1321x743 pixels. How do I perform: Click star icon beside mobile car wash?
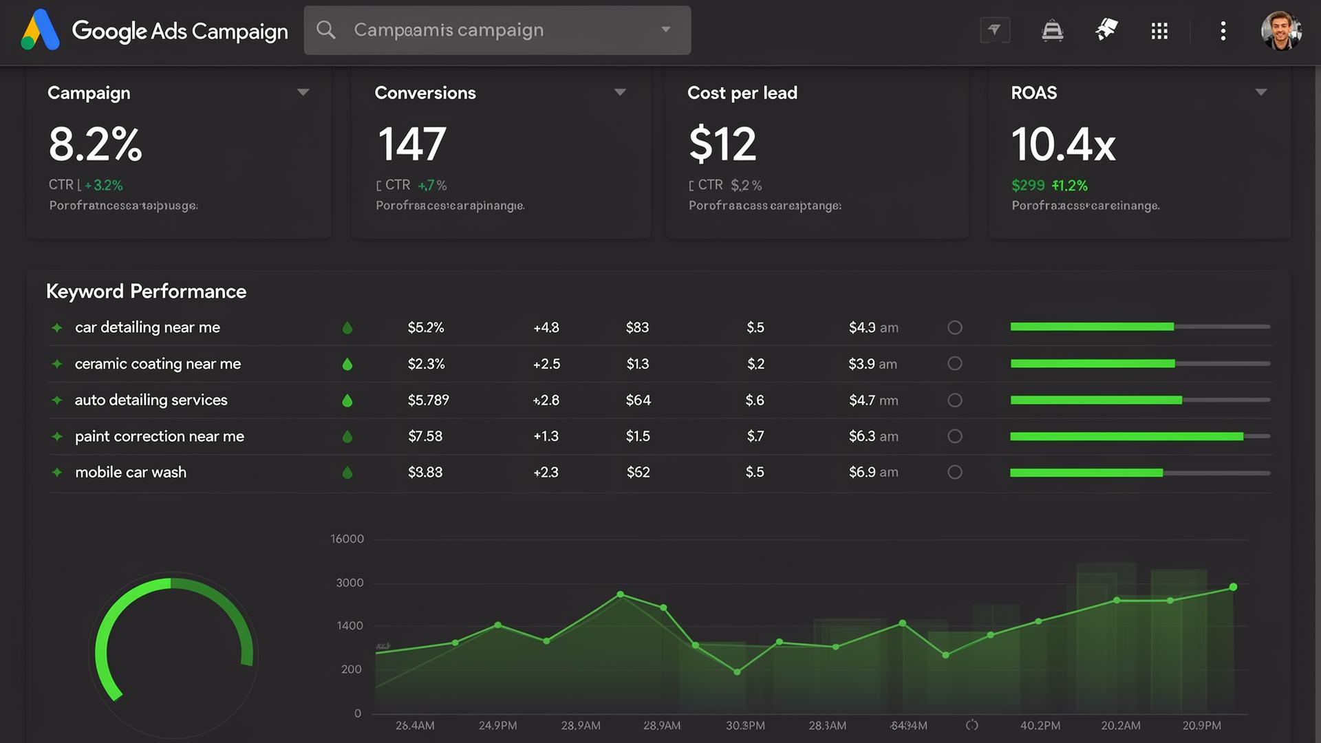pos(57,472)
